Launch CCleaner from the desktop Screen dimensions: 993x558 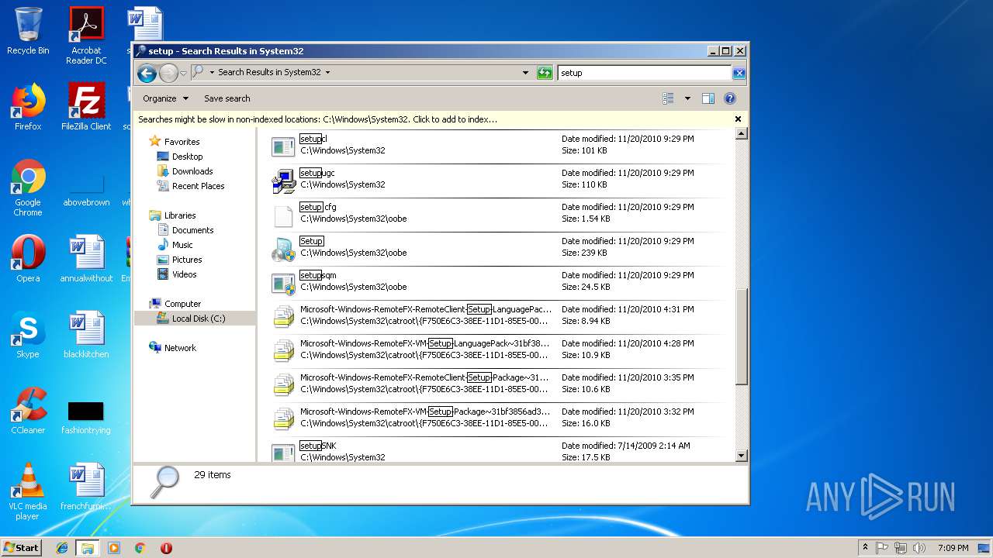(x=28, y=411)
